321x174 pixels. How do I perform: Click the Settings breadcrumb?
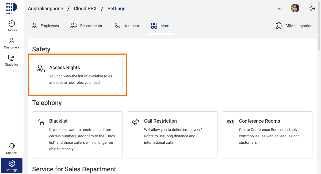[116, 9]
